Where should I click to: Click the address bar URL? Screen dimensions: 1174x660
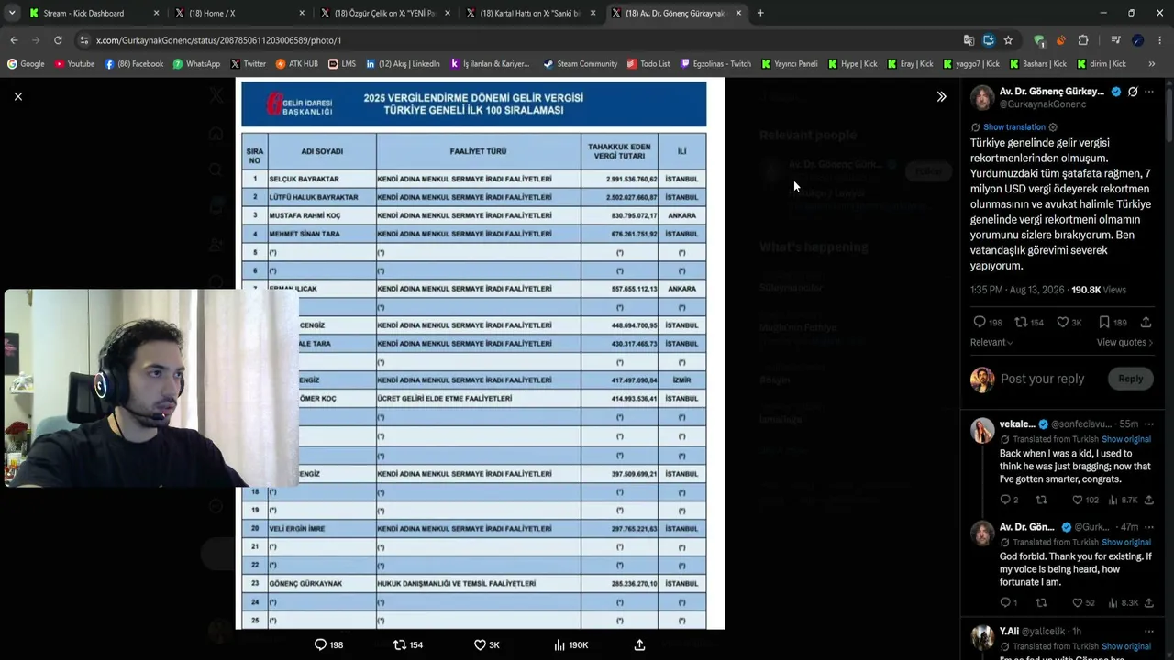(x=218, y=40)
